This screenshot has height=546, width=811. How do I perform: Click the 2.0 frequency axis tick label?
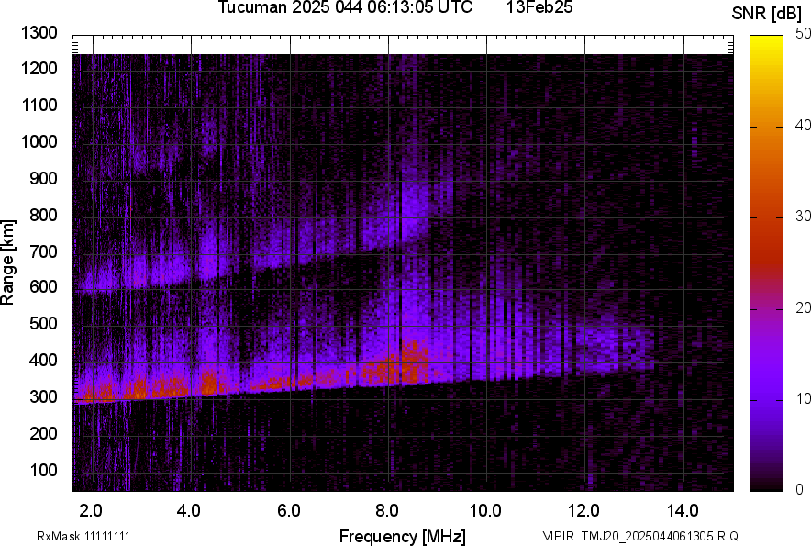91,510
